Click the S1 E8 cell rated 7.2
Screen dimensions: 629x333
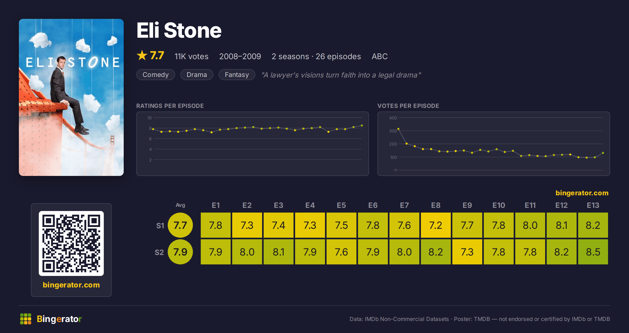[436, 225]
